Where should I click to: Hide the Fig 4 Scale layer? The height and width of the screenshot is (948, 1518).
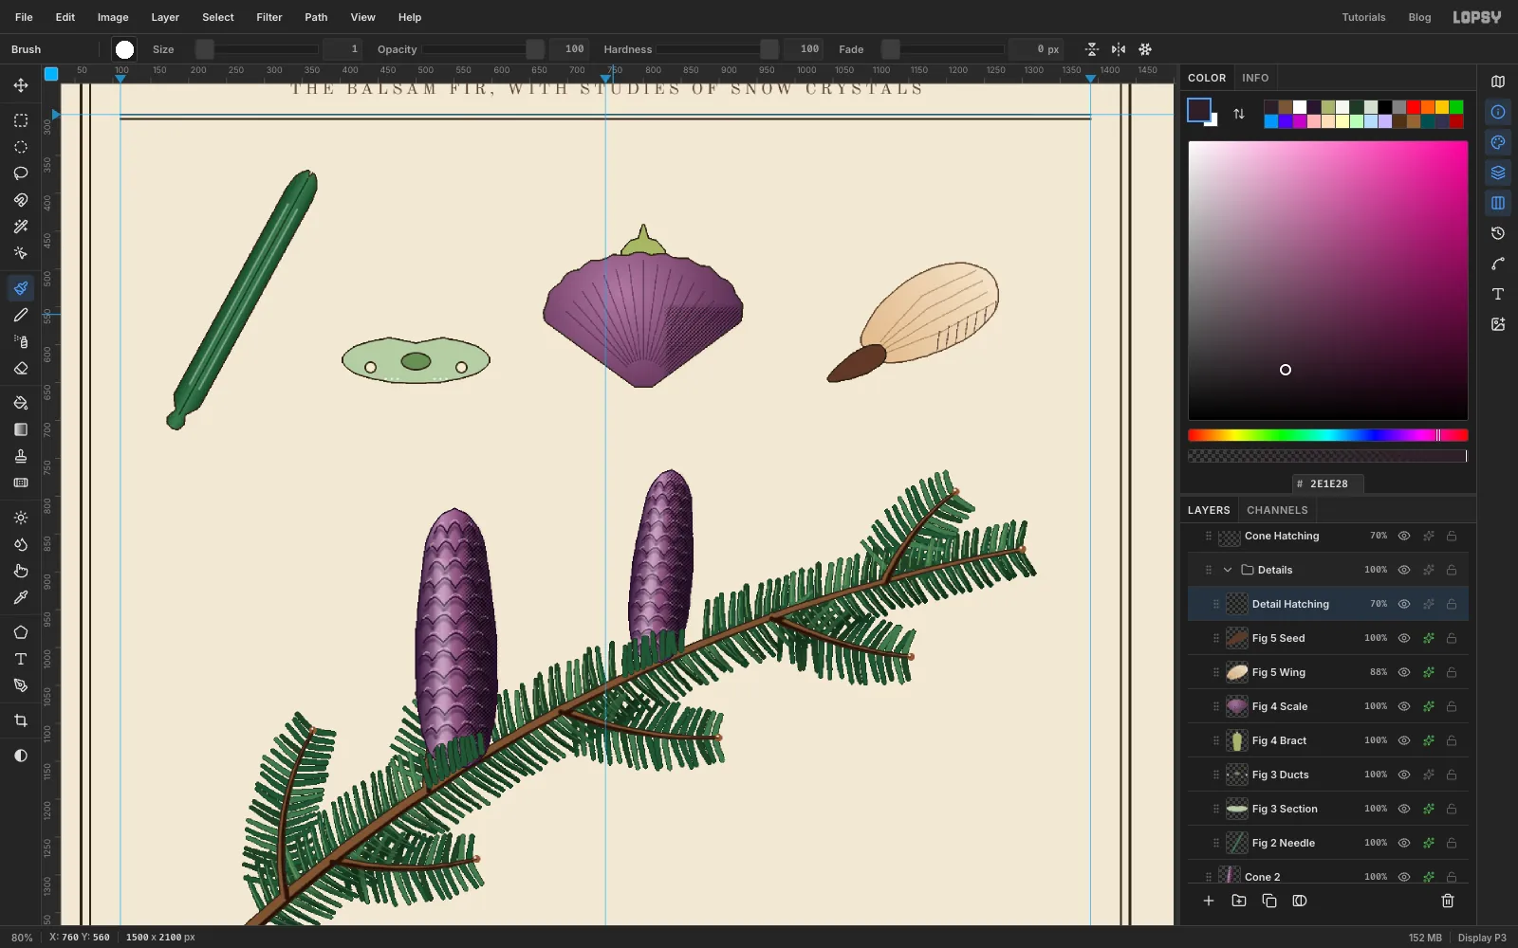(1404, 706)
